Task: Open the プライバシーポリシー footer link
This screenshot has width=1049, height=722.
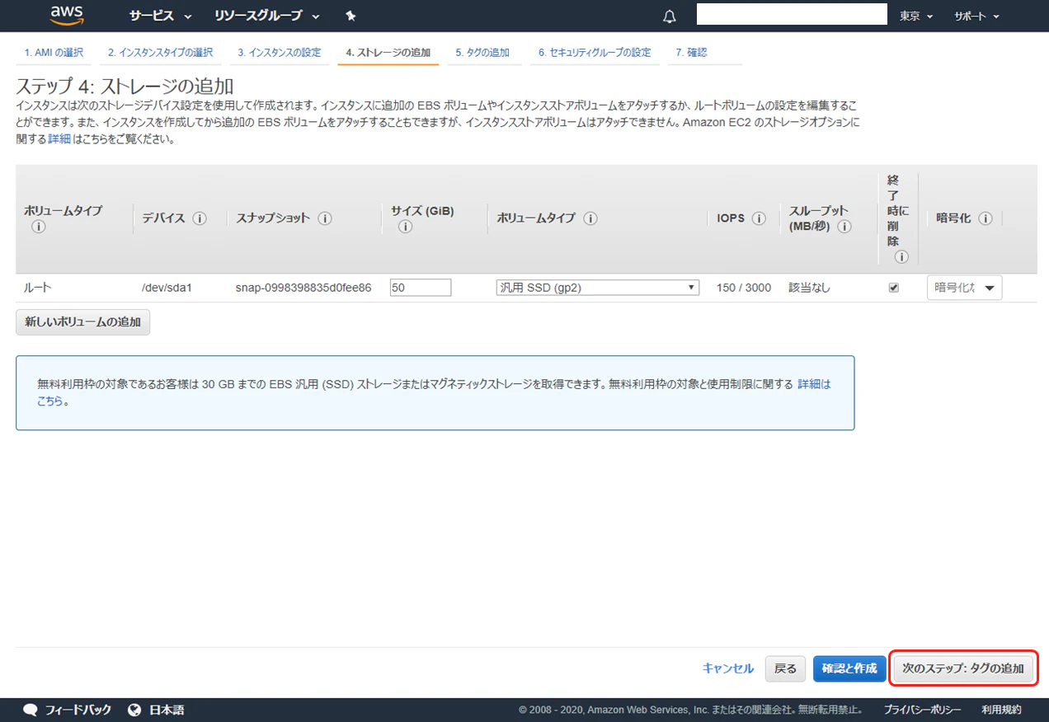Action: pyautogui.click(x=923, y=710)
